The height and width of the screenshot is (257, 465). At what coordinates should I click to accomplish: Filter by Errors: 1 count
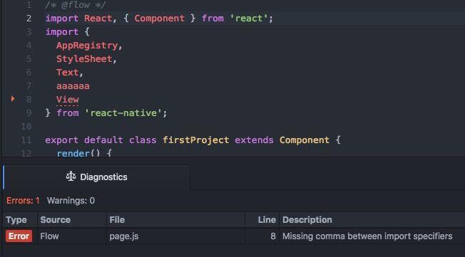pos(23,201)
